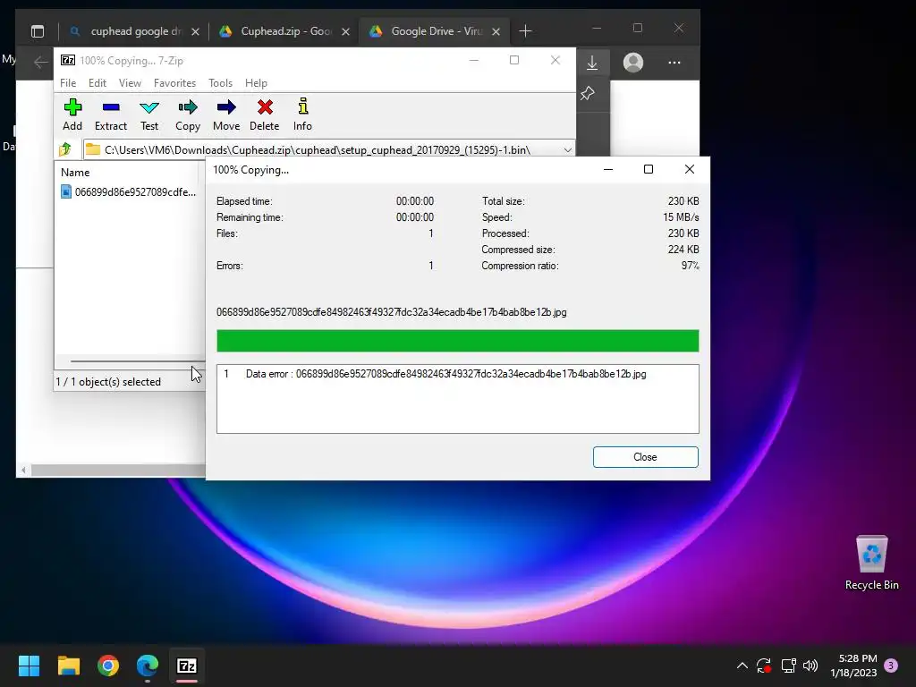The height and width of the screenshot is (687, 916).
Task: Launch File Explorer from the taskbar
Action: point(68,666)
